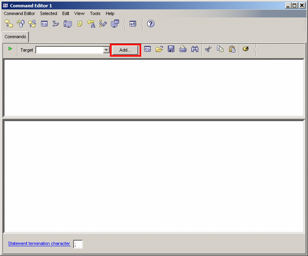Follow the Statement termination character link

point(39,243)
